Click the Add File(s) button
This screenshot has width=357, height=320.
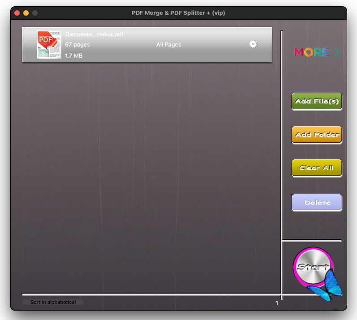click(317, 101)
